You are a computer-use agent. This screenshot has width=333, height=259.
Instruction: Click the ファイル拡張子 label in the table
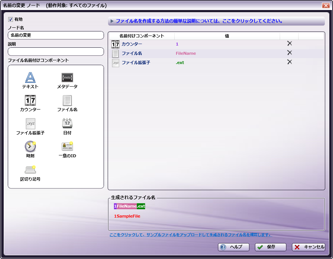(136, 63)
